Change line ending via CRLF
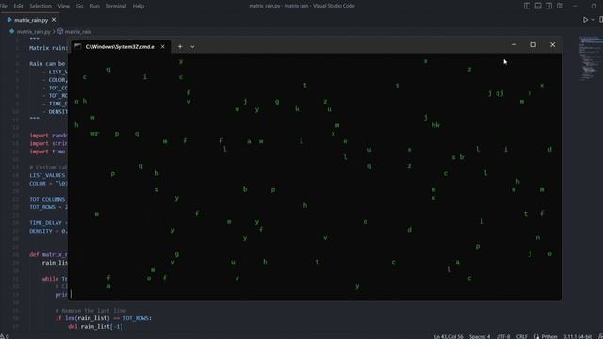This screenshot has width=603, height=339. 521,336
